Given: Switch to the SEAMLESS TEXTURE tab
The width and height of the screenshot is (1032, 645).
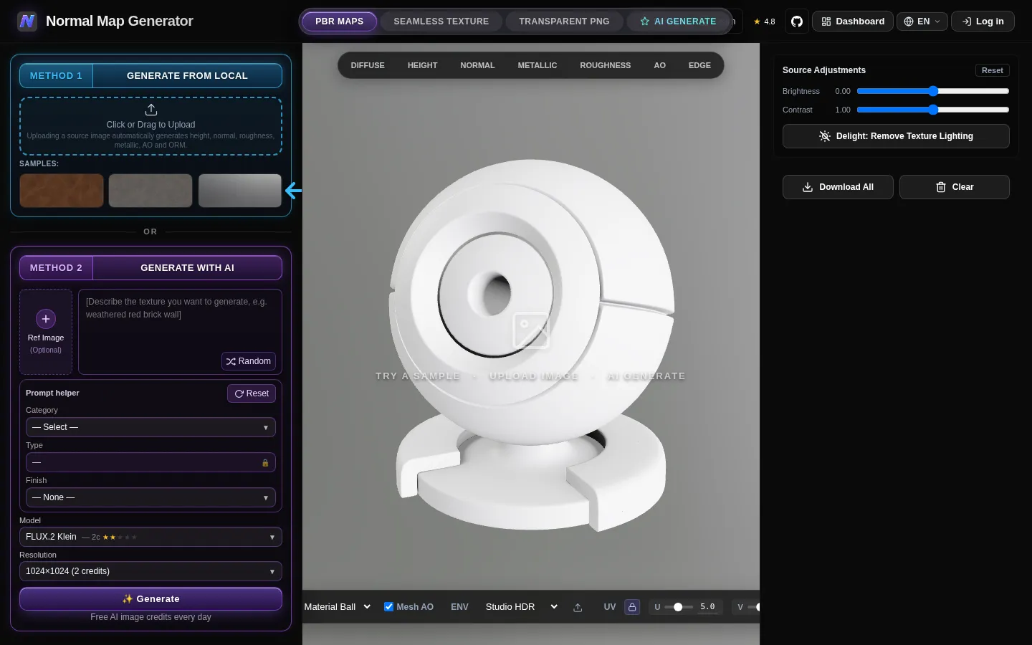Looking at the screenshot, I should (x=441, y=21).
